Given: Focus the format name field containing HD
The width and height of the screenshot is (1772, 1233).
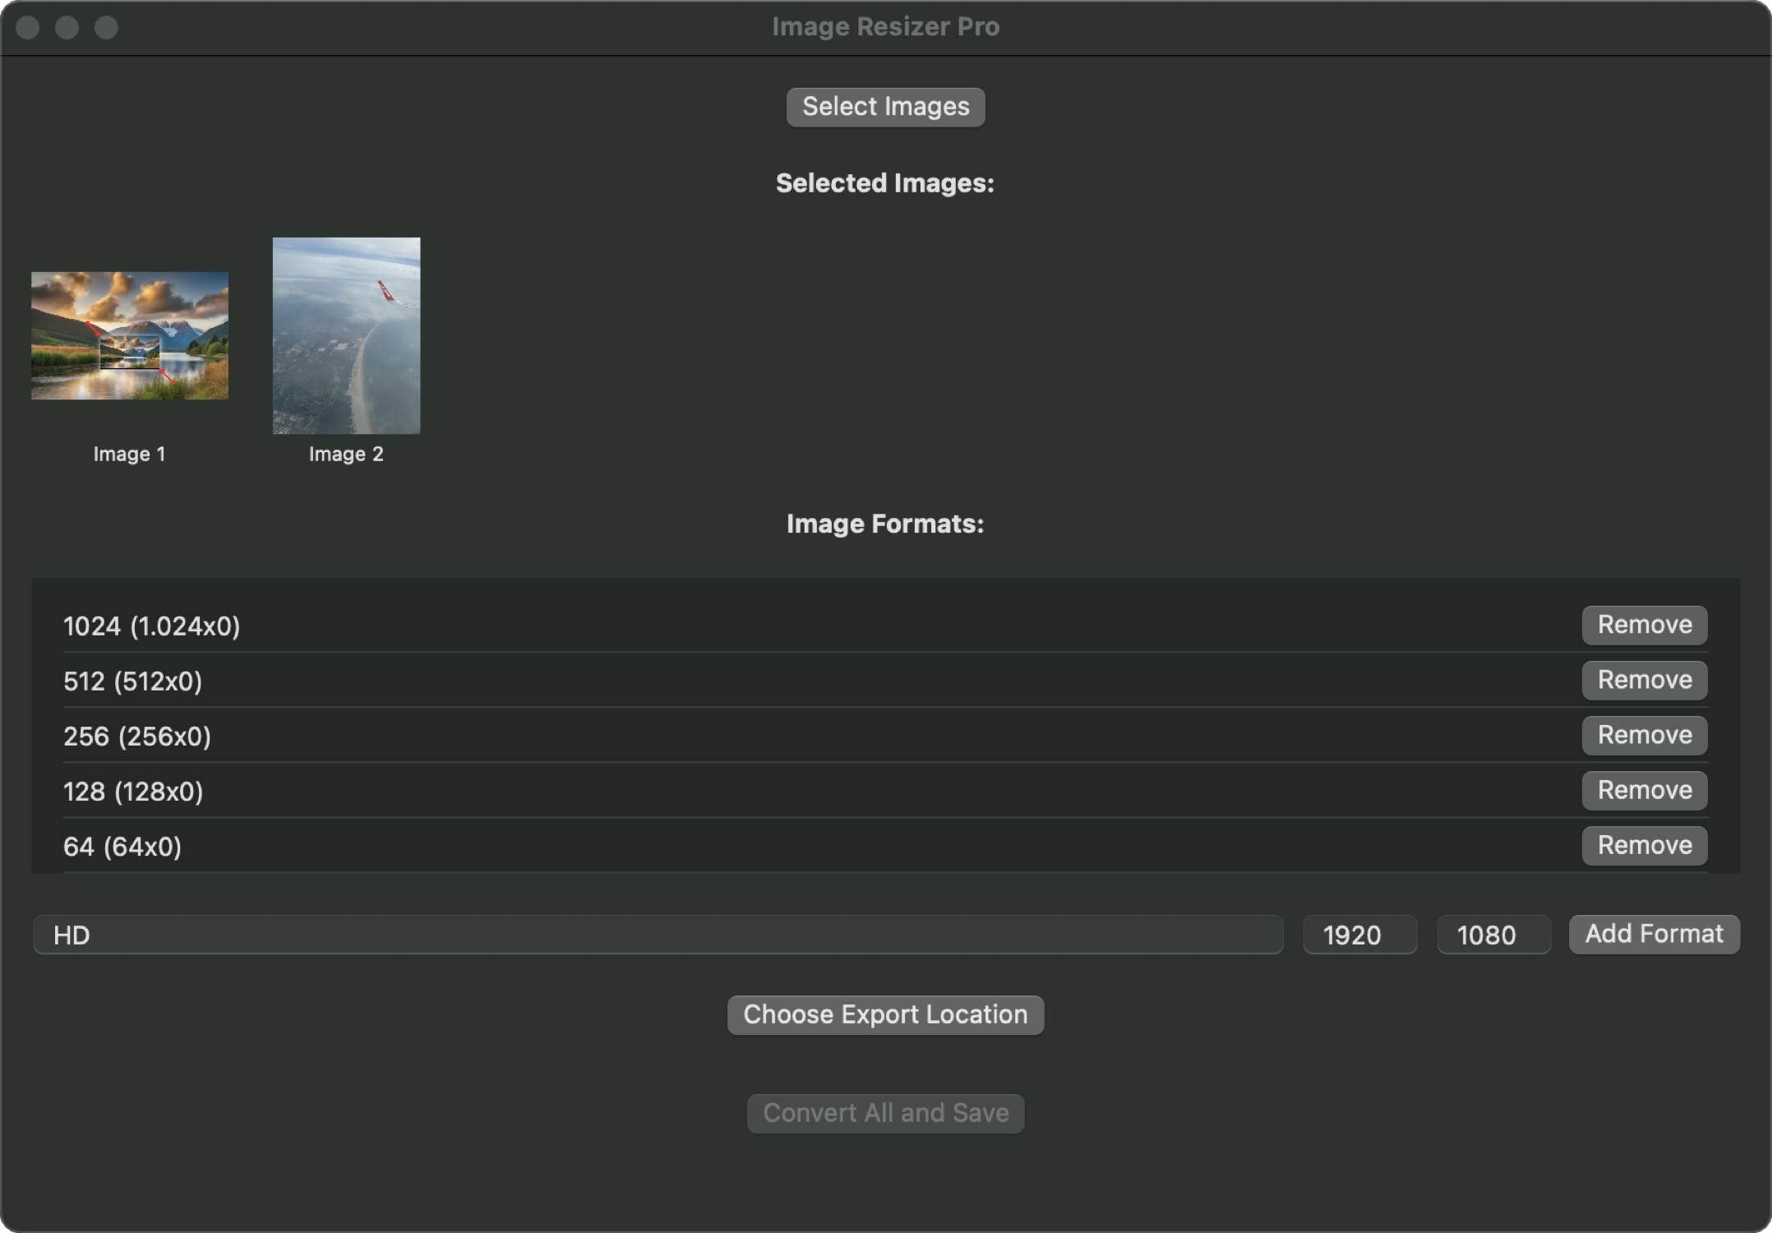Looking at the screenshot, I should (658, 935).
